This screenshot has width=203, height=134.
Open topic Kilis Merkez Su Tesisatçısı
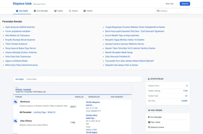click(18, 35)
